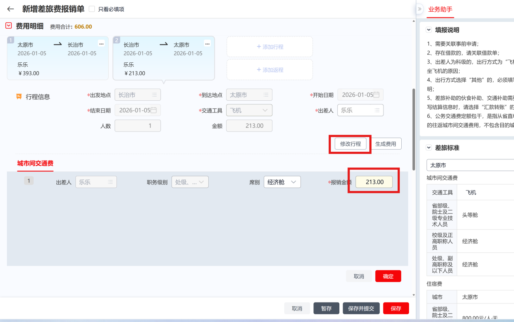Open the 席别 dropdown showing 经济舱

click(282, 182)
